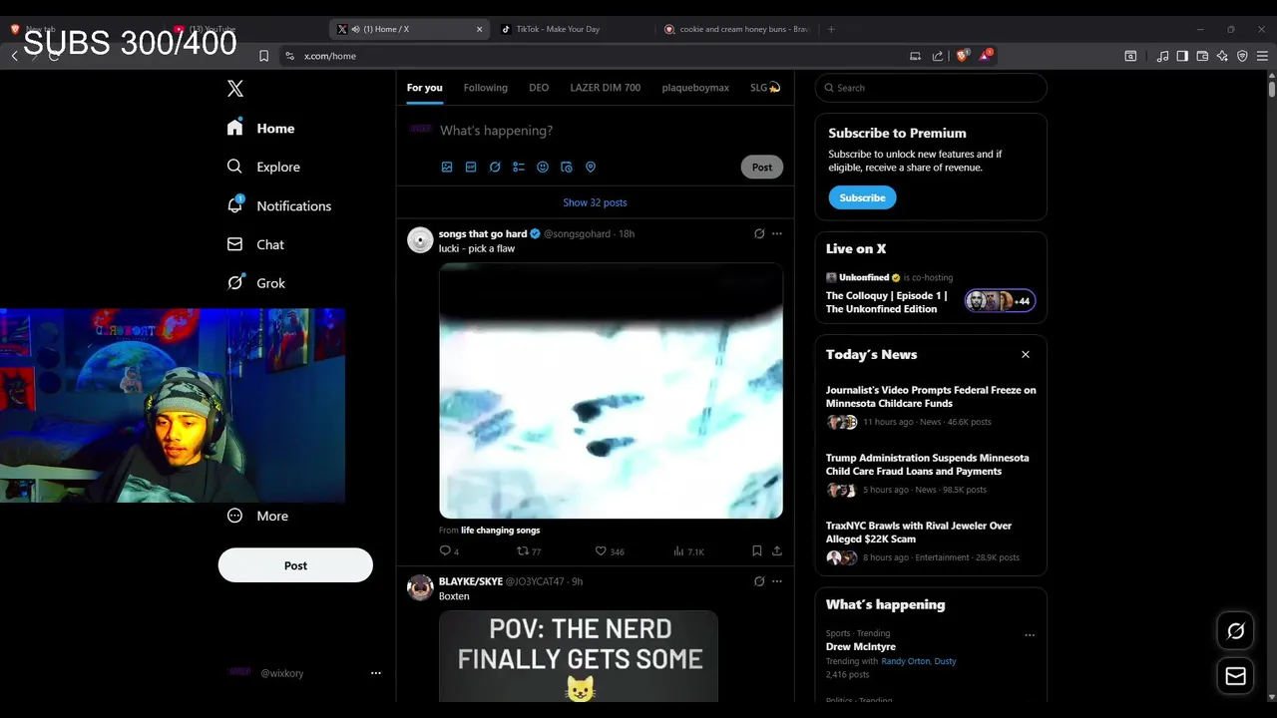
Task: Reply to the songs that go hard post
Action: (449, 550)
